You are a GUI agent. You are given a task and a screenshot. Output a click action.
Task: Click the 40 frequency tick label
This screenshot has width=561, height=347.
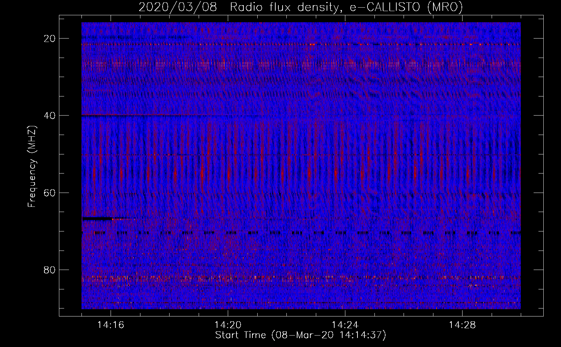(50, 116)
